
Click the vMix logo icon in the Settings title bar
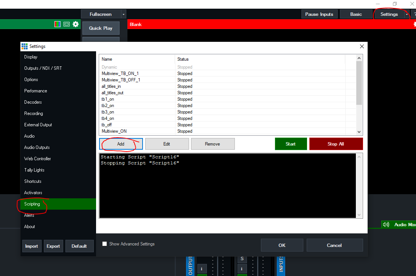(x=25, y=46)
